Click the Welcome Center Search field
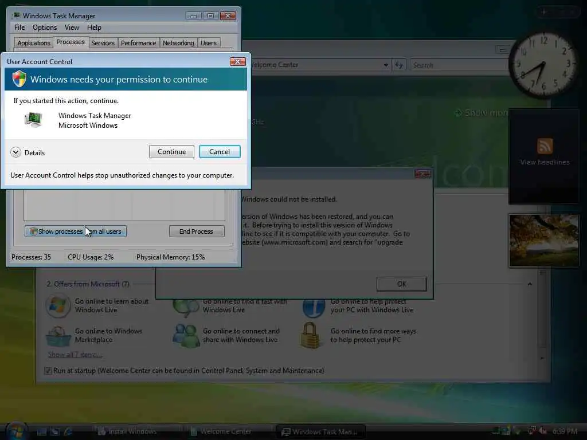This screenshot has height=440, width=587. click(x=460, y=65)
